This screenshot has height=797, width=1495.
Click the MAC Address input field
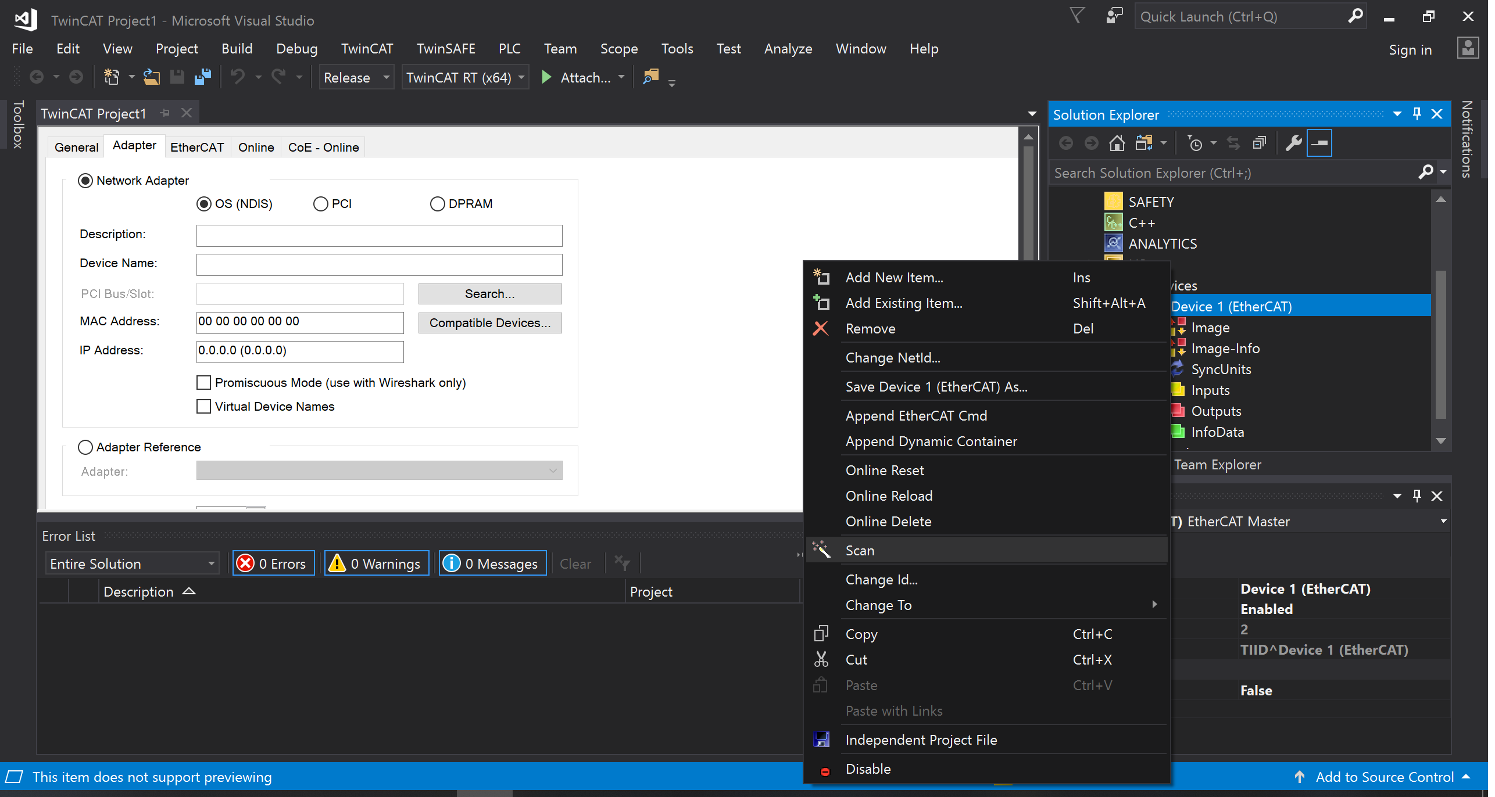tap(300, 323)
